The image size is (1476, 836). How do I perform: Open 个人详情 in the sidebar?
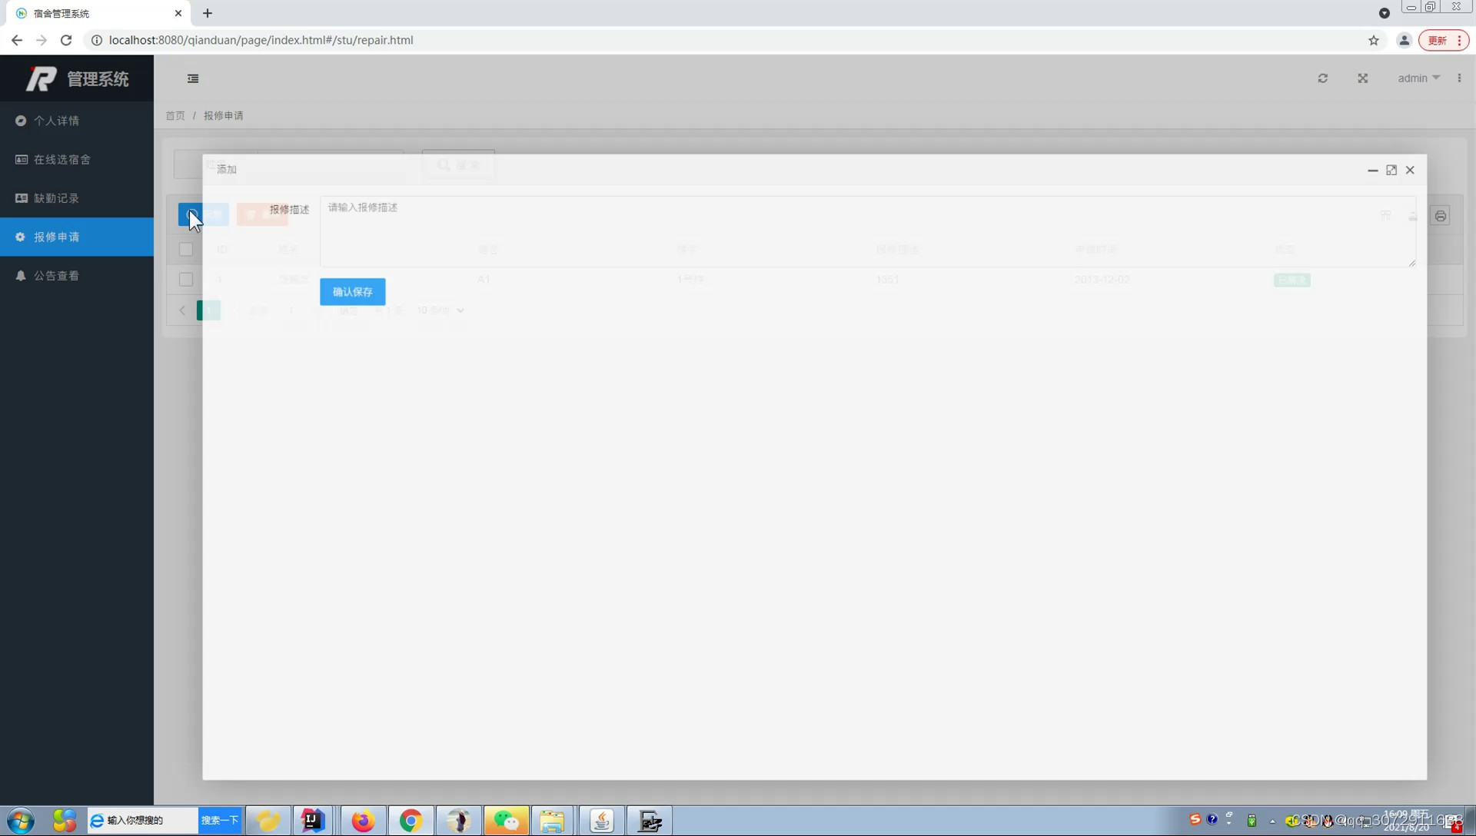click(77, 121)
